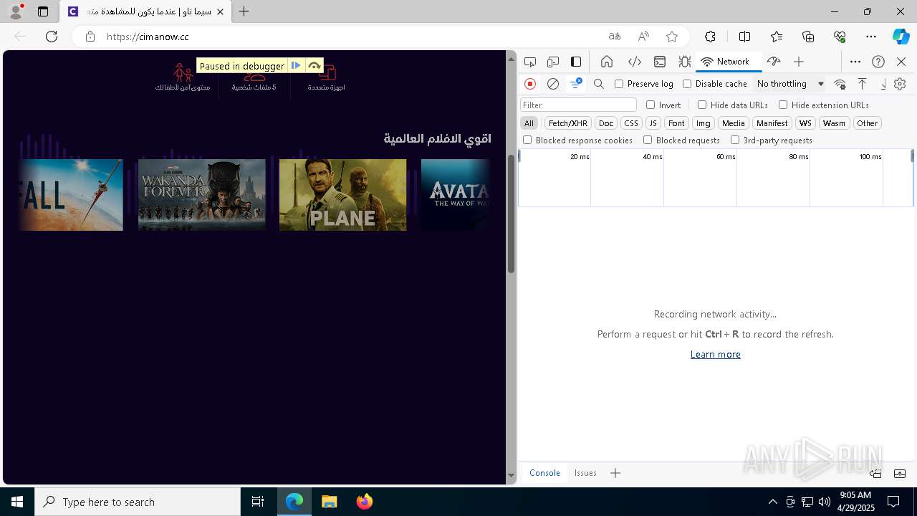Open DevTools help question mark icon

878,62
